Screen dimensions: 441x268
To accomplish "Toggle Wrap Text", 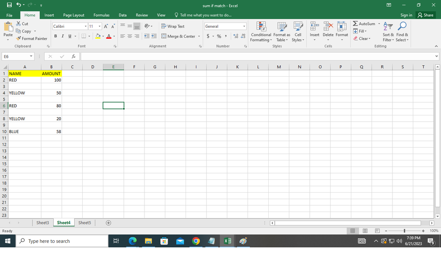I will click(173, 26).
